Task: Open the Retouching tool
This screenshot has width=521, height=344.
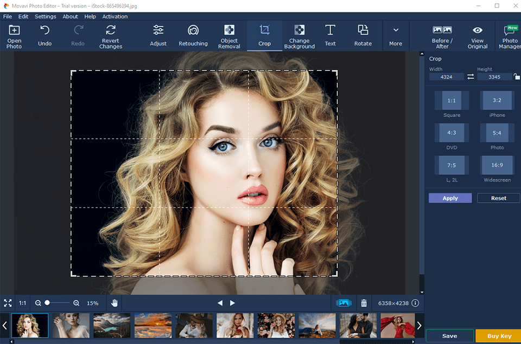Action: pos(193,35)
